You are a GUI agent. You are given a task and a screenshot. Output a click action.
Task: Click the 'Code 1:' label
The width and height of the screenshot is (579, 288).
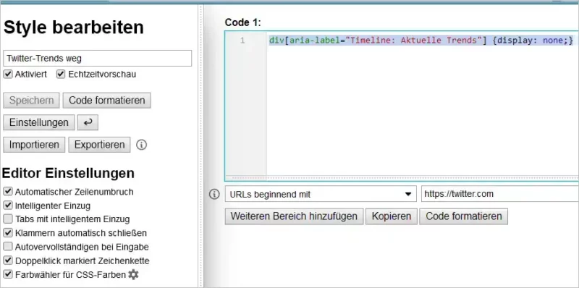coord(243,22)
